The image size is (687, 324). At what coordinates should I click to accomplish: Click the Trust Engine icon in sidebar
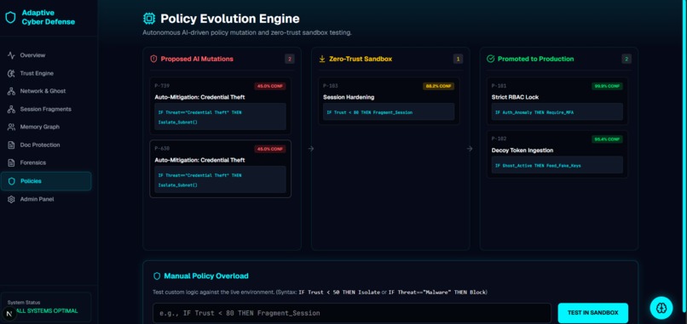click(x=11, y=73)
